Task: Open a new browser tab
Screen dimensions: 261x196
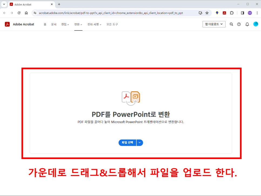Action: [x=59, y=4]
